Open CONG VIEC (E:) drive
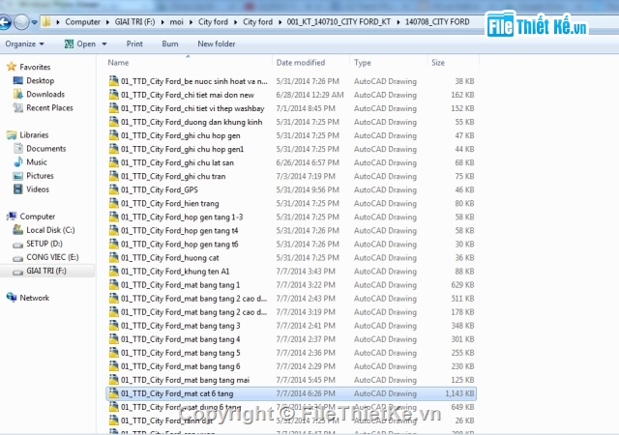The image size is (619, 435). pos(52,257)
